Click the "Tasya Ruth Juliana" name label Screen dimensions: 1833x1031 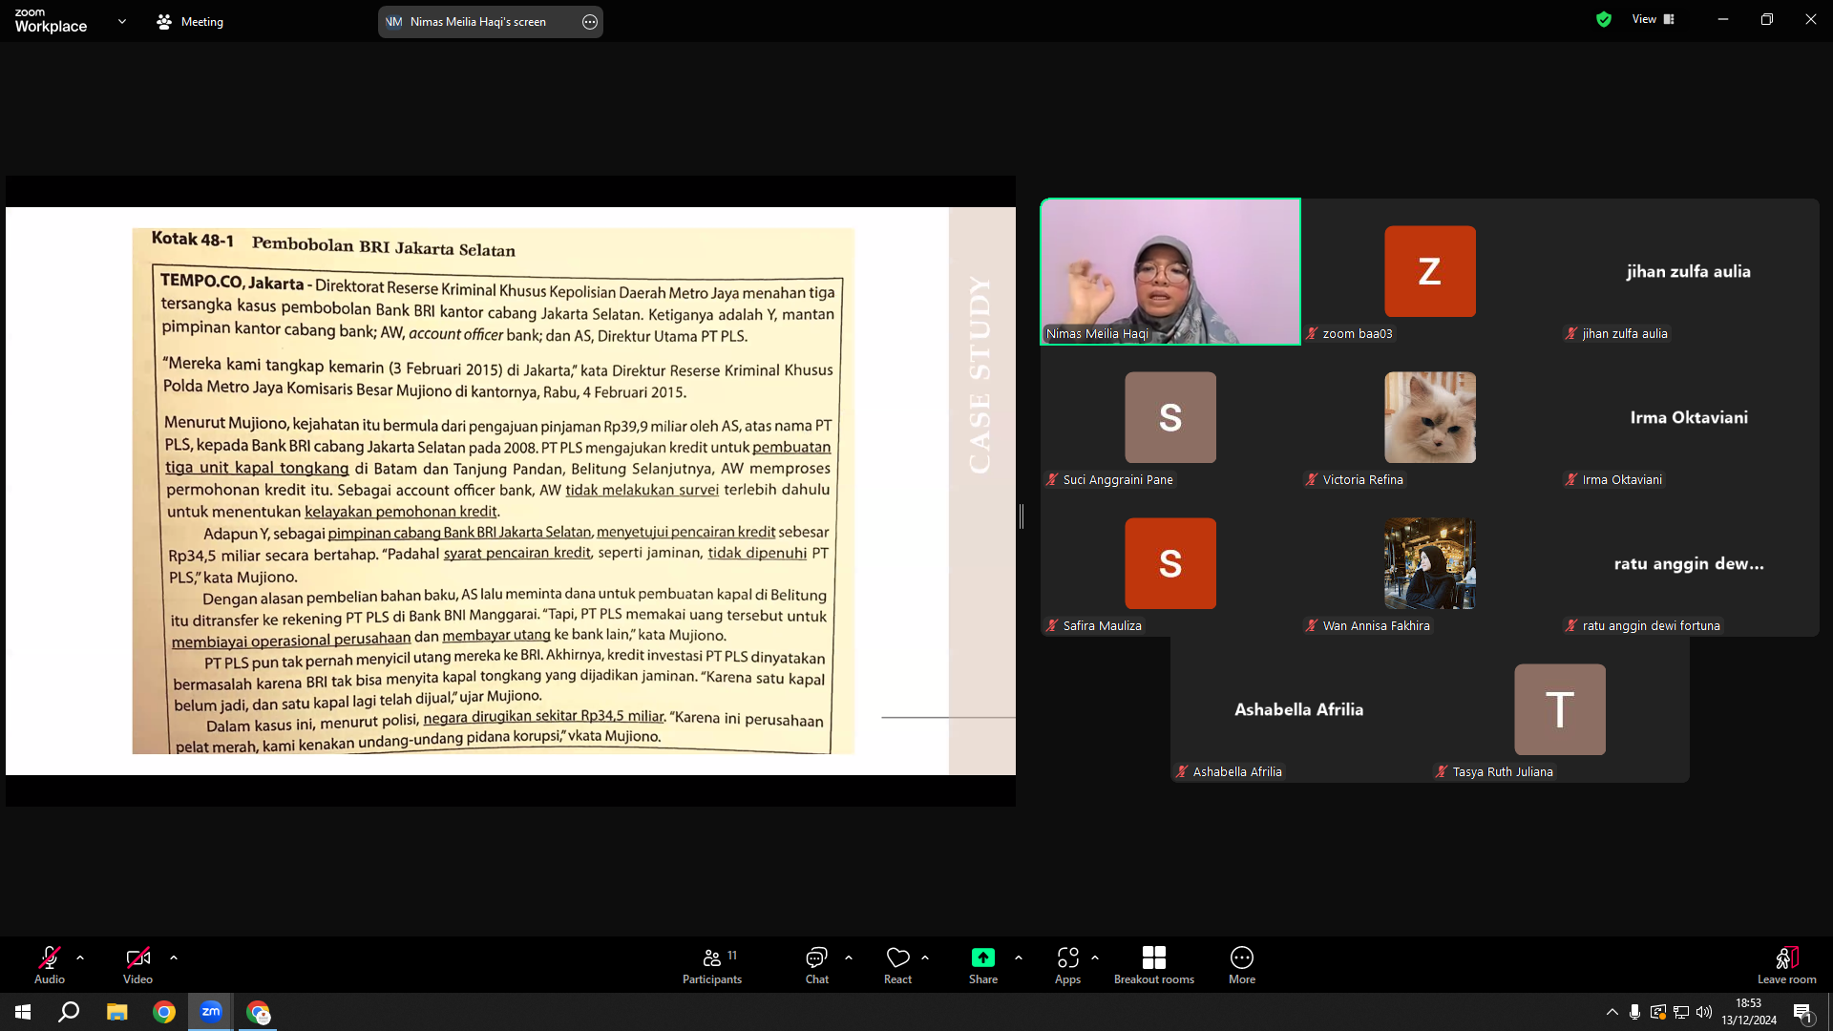point(1503,771)
